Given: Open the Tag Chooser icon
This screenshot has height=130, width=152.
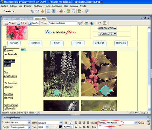Looking at the screenshot, I should (x=87, y=11).
